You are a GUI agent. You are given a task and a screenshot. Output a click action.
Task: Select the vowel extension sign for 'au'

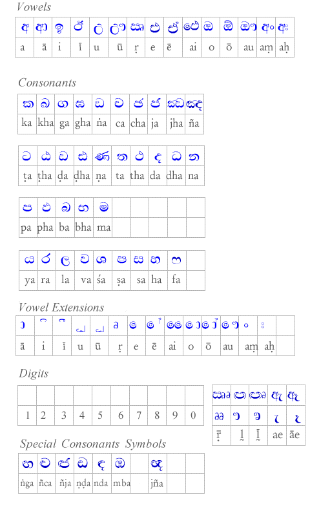230,325
